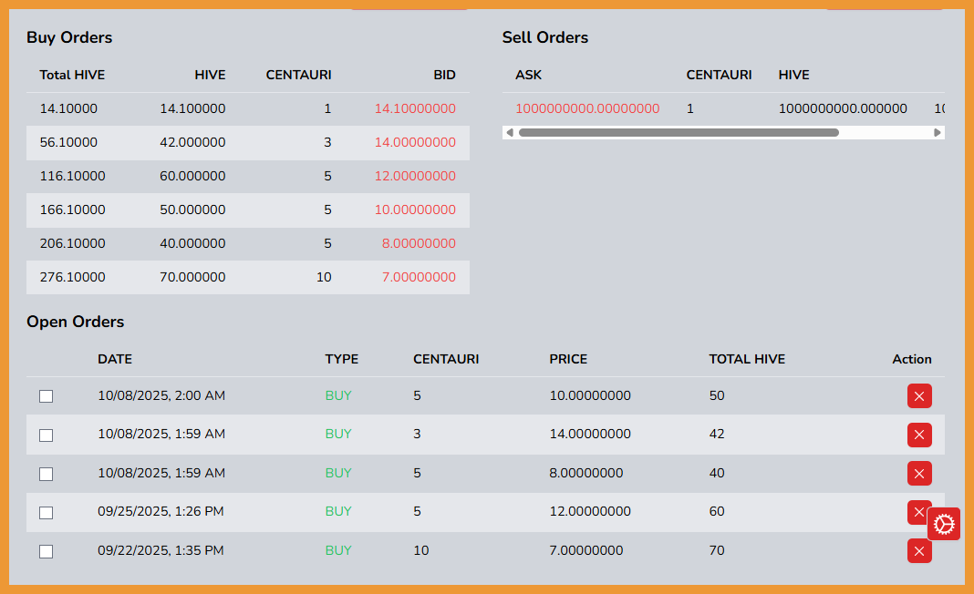The image size is (974, 594).
Task: Cancel the 10/08/2025 2:00 AM buy order
Action: tap(919, 396)
